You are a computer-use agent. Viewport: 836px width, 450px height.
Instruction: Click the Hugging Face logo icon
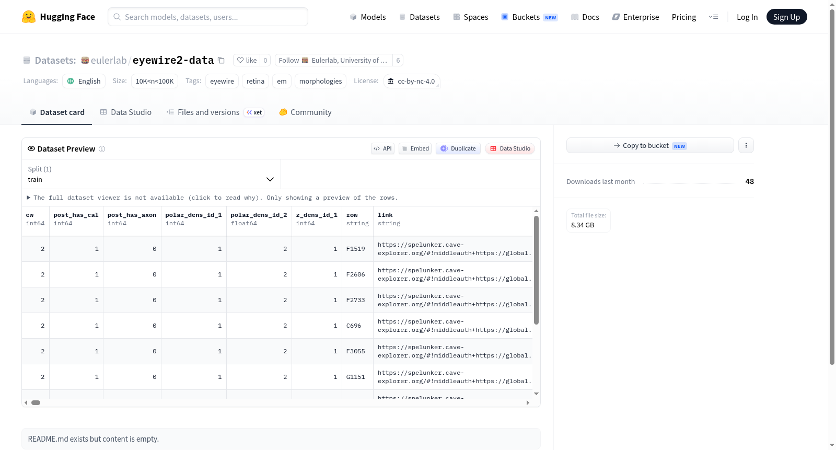29,17
